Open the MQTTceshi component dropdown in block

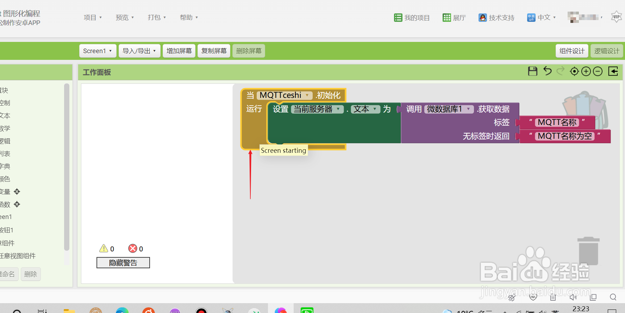tap(285, 95)
